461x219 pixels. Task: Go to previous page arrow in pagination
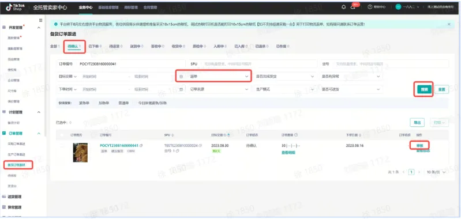coord(404,172)
